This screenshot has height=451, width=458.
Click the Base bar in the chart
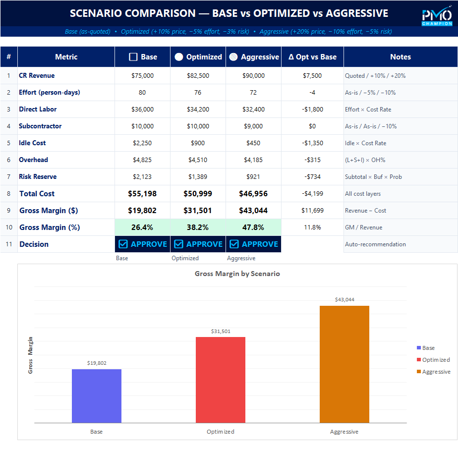96,396
